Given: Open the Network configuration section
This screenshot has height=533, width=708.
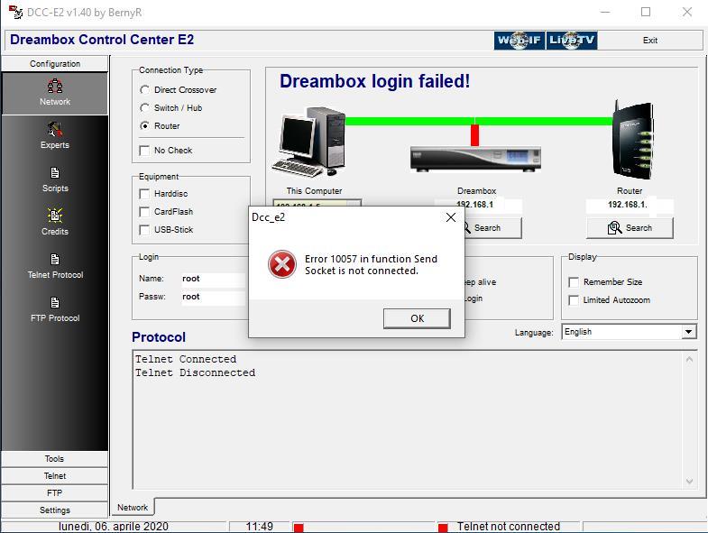Looking at the screenshot, I should pyautogui.click(x=55, y=93).
